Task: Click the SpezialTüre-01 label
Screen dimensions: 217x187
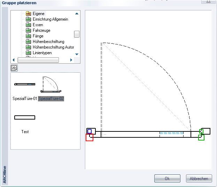Action: tap(25, 99)
